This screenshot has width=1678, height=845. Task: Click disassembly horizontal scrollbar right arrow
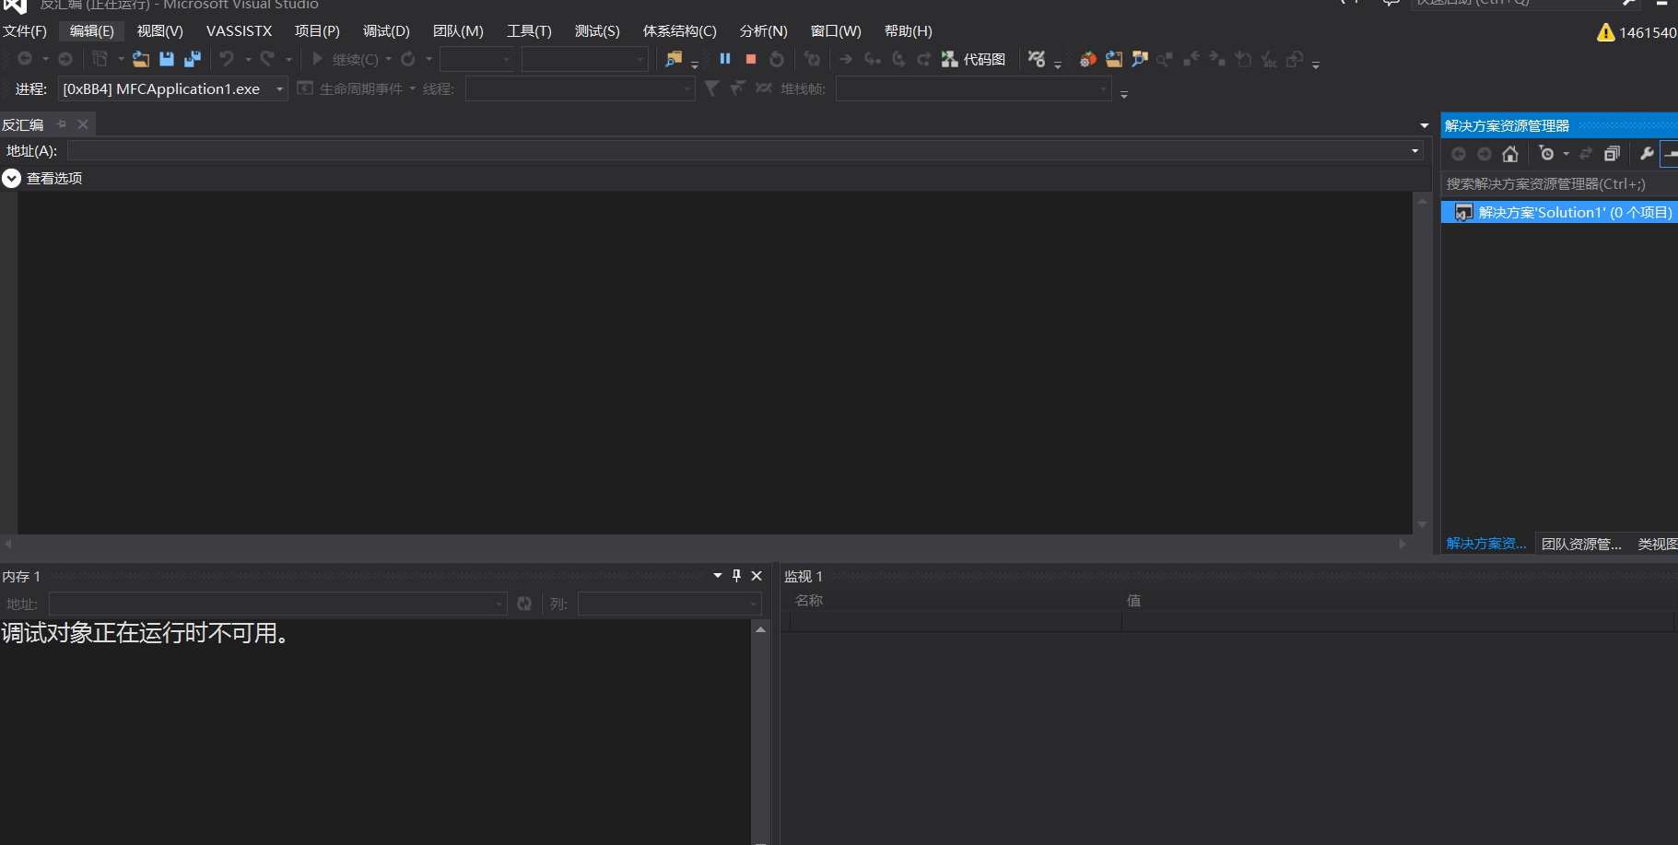pyautogui.click(x=1402, y=545)
